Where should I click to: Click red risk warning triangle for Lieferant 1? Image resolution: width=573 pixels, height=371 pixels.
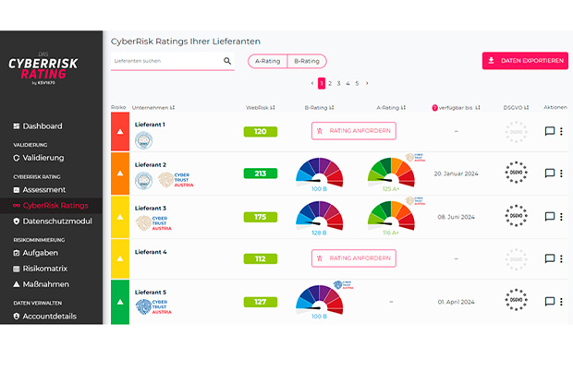tap(119, 132)
